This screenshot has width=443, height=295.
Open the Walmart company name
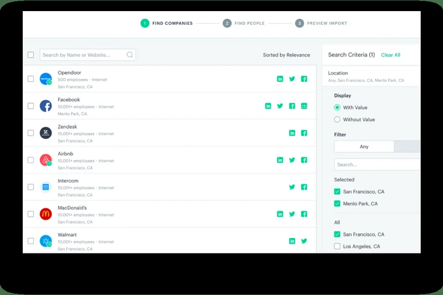point(67,235)
